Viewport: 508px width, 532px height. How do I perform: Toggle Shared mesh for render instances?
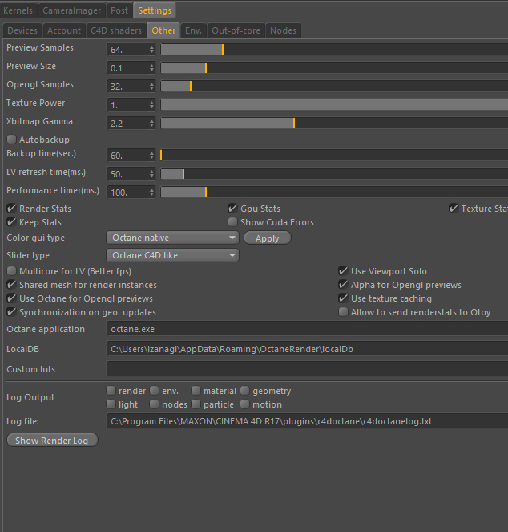pyautogui.click(x=11, y=284)
